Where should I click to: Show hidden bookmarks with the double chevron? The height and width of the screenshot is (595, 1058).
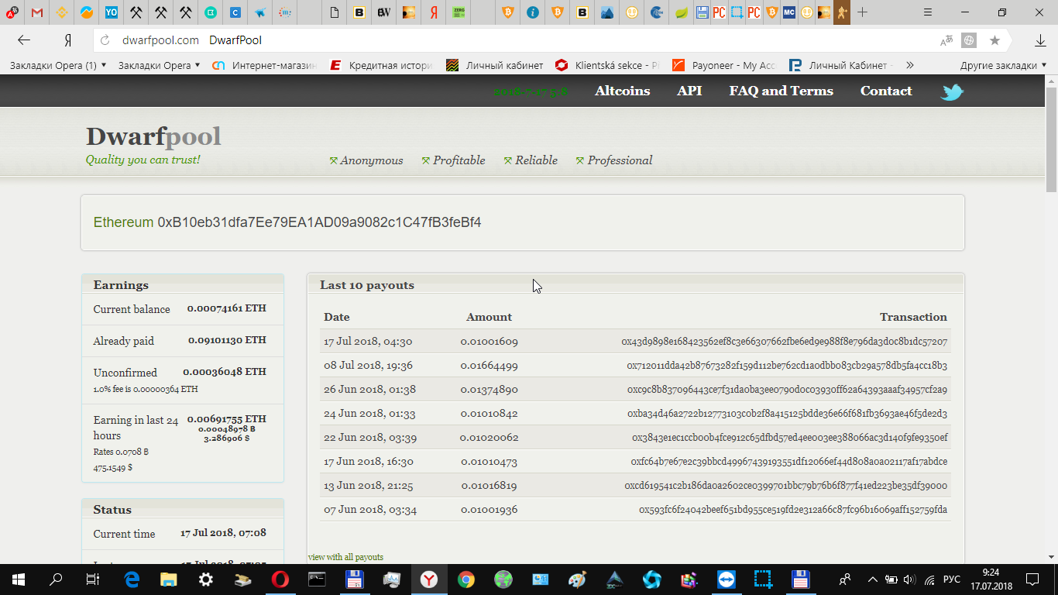[x=909, y=65]
